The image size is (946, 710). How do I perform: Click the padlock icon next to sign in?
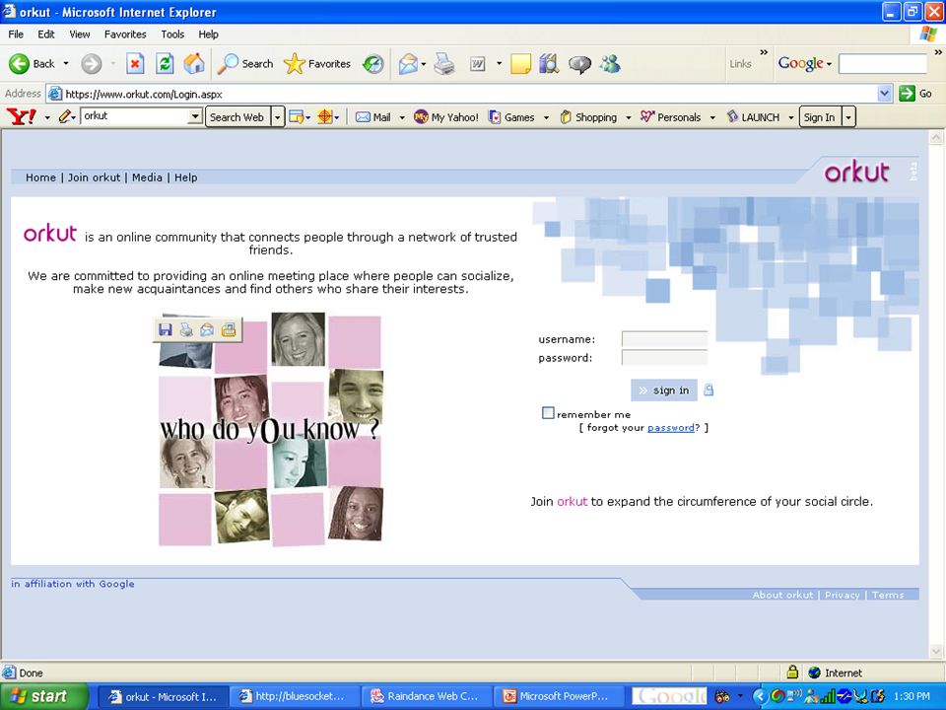pos(709,390)
